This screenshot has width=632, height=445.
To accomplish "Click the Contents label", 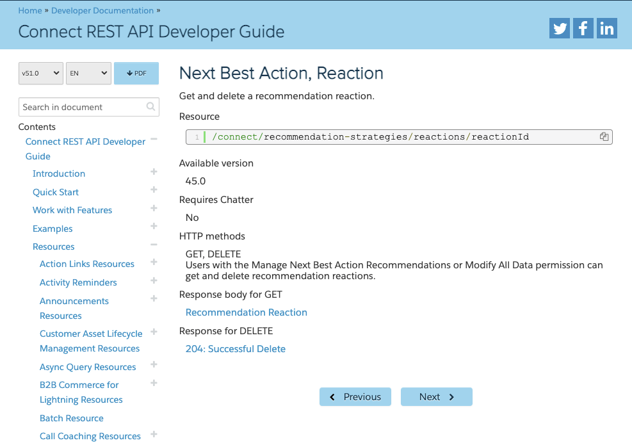I will [36, 127].
